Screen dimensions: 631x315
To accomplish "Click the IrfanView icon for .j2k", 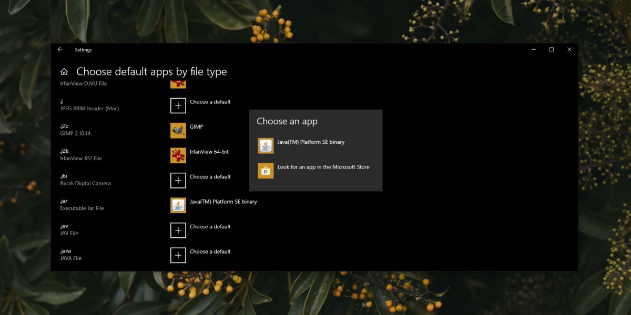I will coord(178,155).
